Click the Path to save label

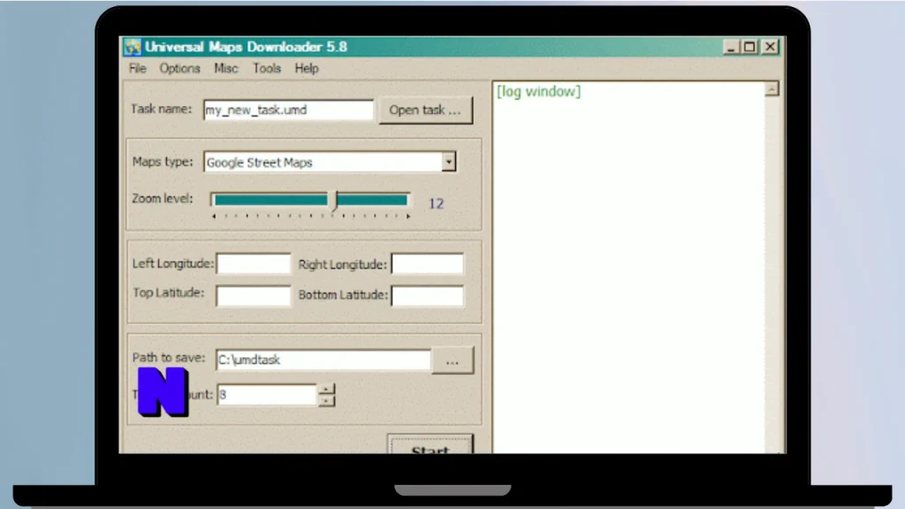pos(169,358)
